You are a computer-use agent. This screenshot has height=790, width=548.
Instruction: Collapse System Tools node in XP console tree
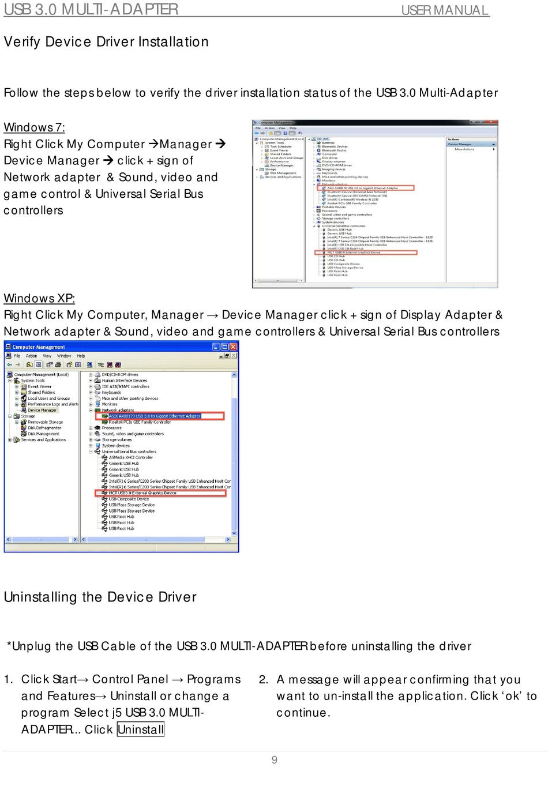[10, 381]
